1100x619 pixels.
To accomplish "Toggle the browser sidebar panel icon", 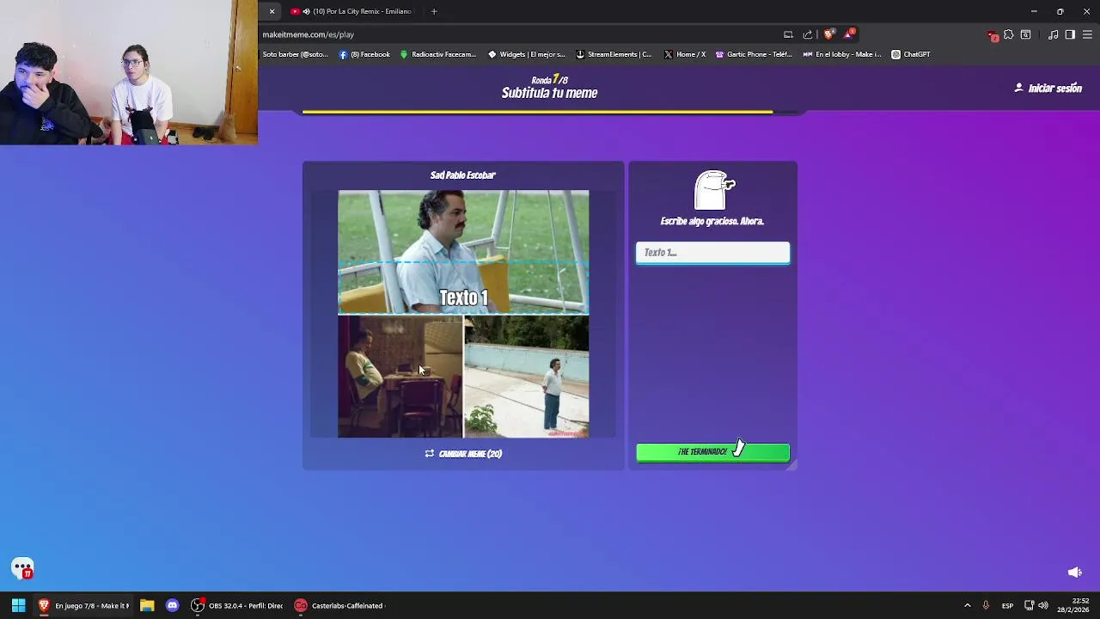I will coord(1070,34).
